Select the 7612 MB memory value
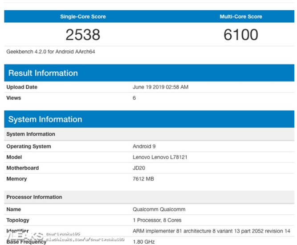The height and width of the screenshot is (245, 297). 143,179
